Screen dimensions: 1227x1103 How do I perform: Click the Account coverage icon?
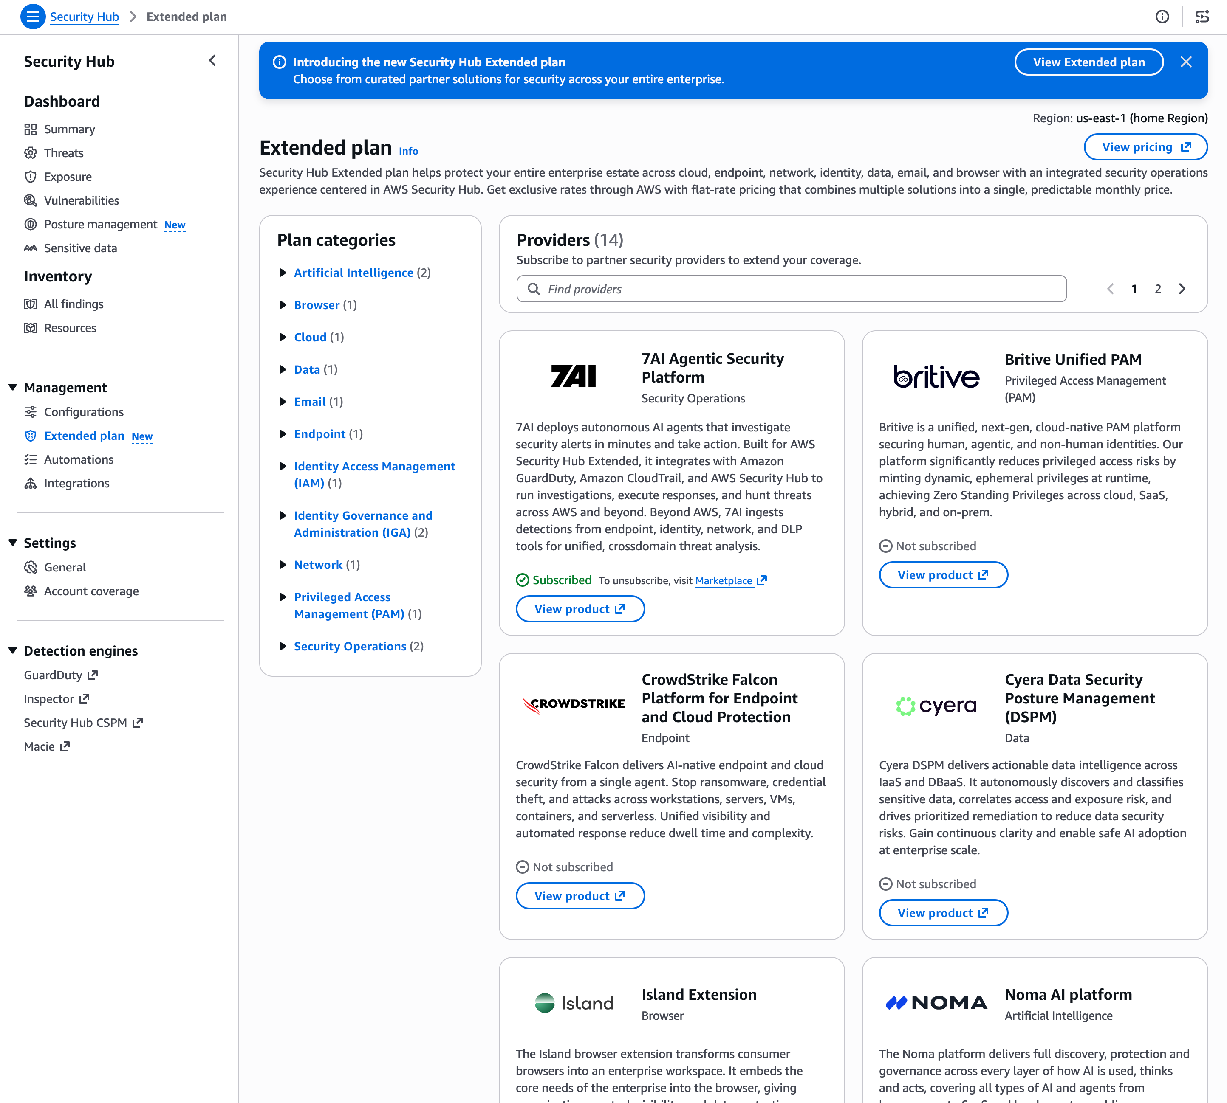30,591
